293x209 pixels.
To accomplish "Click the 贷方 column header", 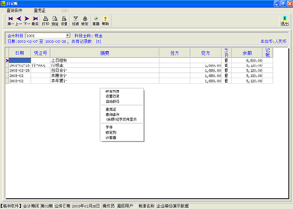I will pyautogui.click(x=206, y=53).
